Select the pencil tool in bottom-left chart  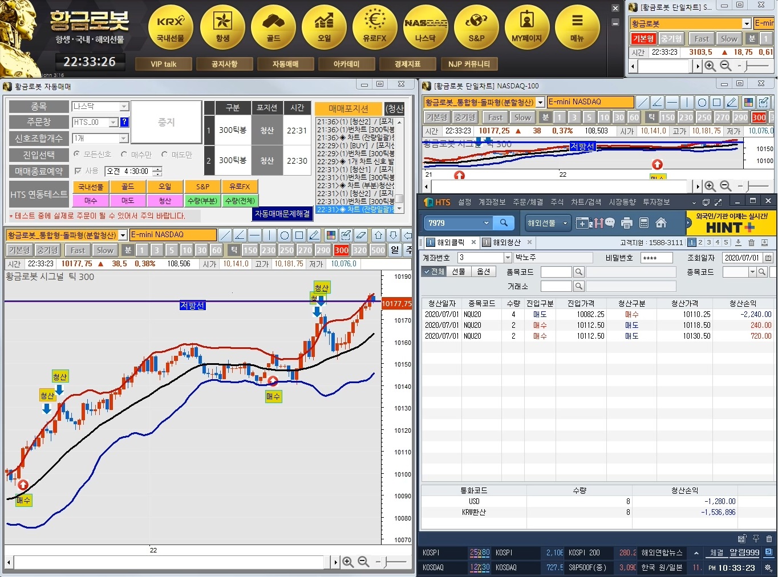[314, 235]
